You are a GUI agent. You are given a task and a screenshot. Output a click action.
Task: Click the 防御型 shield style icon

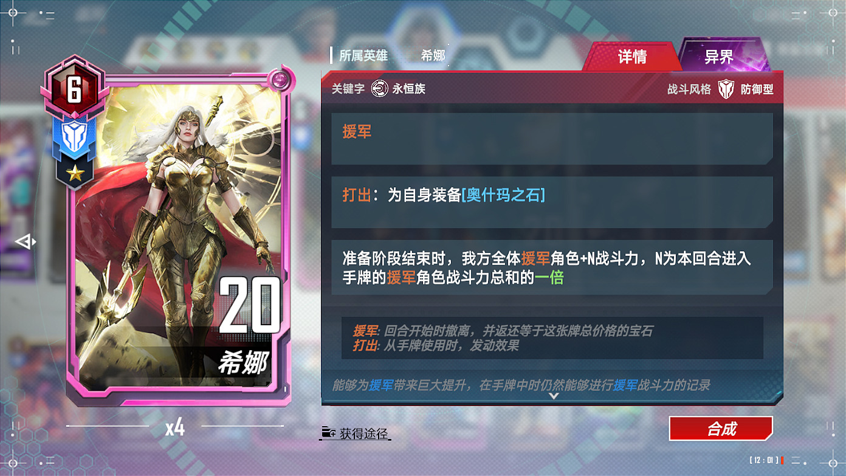coord(726,89)
